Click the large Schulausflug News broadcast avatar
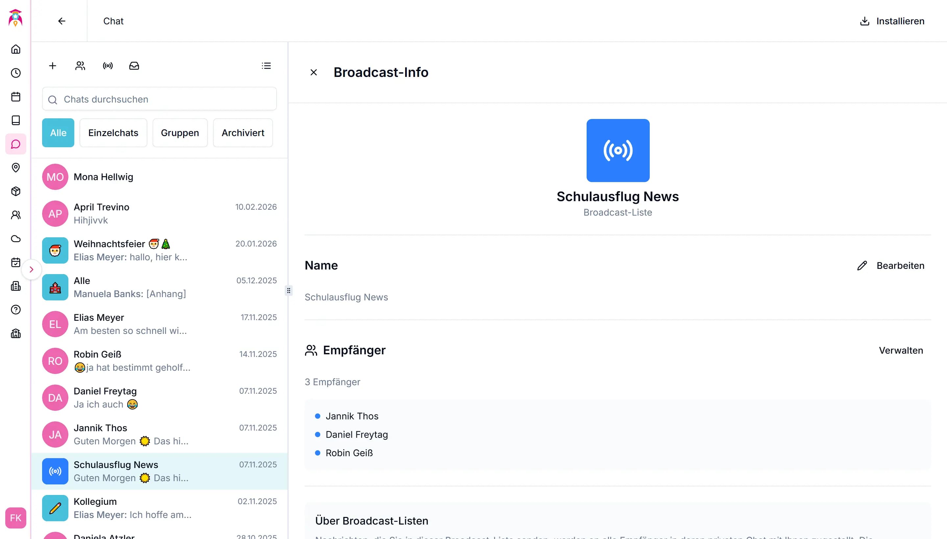This screenshot has height=539, width=947. coord(618,150)
